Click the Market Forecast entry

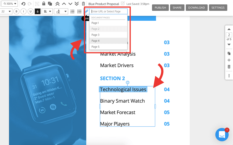(x=118, y=112)
